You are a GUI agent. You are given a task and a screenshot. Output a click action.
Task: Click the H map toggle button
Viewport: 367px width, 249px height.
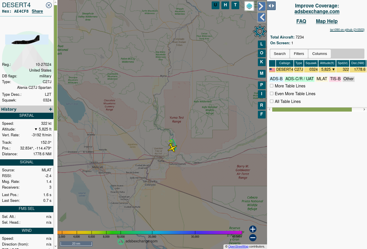click(225, 5)
